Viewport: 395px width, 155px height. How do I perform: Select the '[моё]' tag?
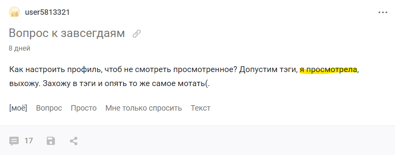(x=18, y=108)
